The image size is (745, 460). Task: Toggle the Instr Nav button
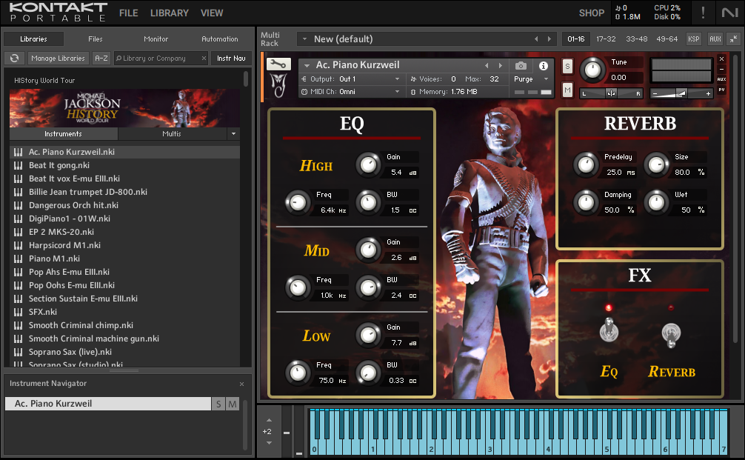click(231, 58)
